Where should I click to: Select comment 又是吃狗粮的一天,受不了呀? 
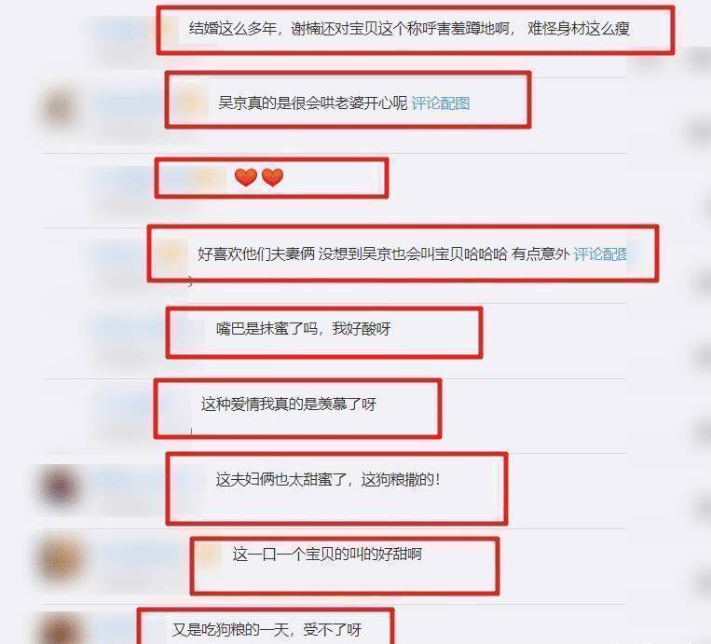pyautogui.click(x=267, y=629)
